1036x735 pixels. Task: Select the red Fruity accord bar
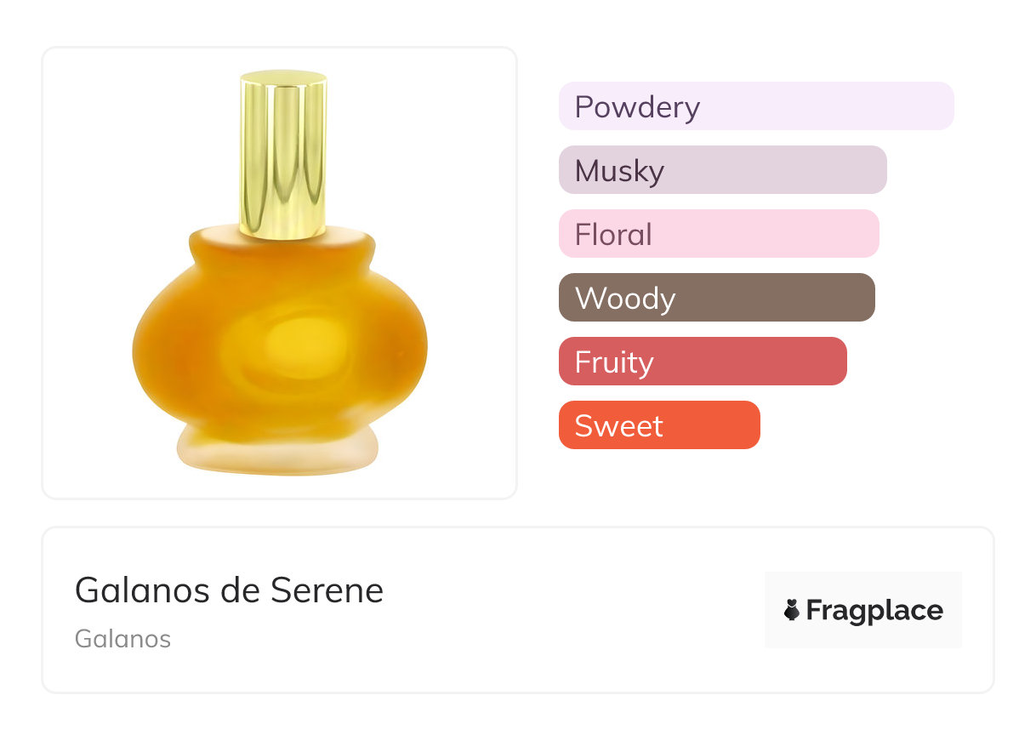click(x=703, y=362)
